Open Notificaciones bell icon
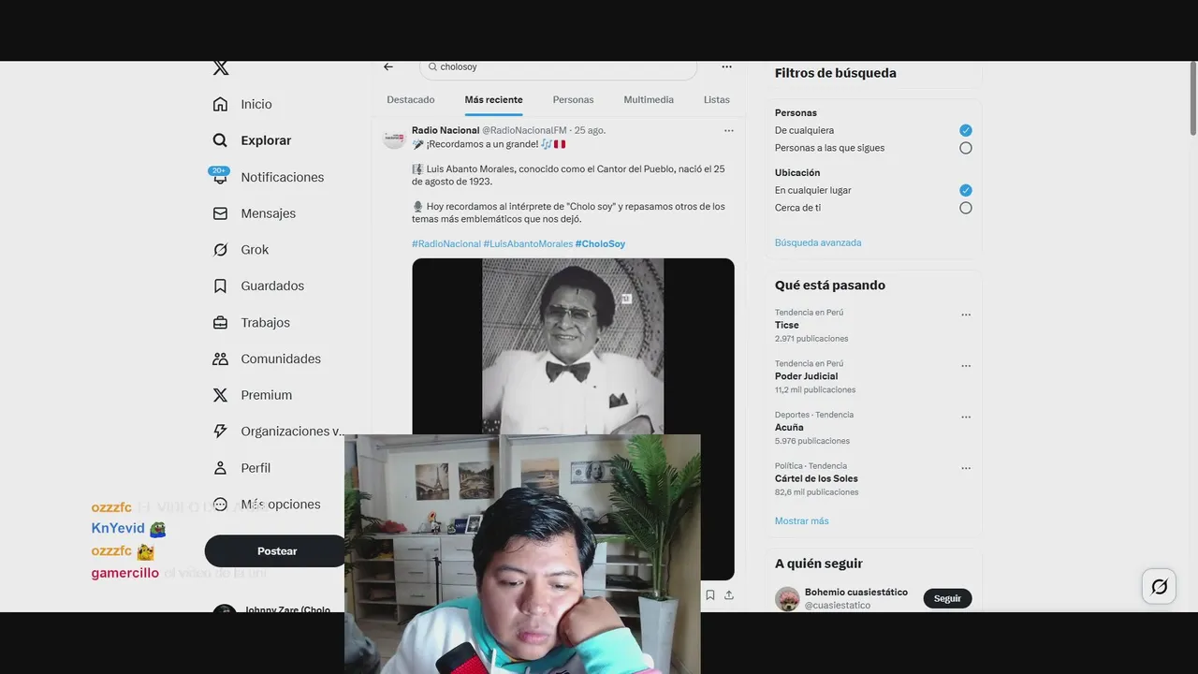The width and height of the screenshot is (1198, 674). click(x=220, y=177)
